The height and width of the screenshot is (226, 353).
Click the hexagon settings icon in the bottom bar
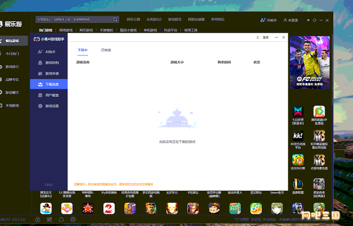(x=73, y=219)
